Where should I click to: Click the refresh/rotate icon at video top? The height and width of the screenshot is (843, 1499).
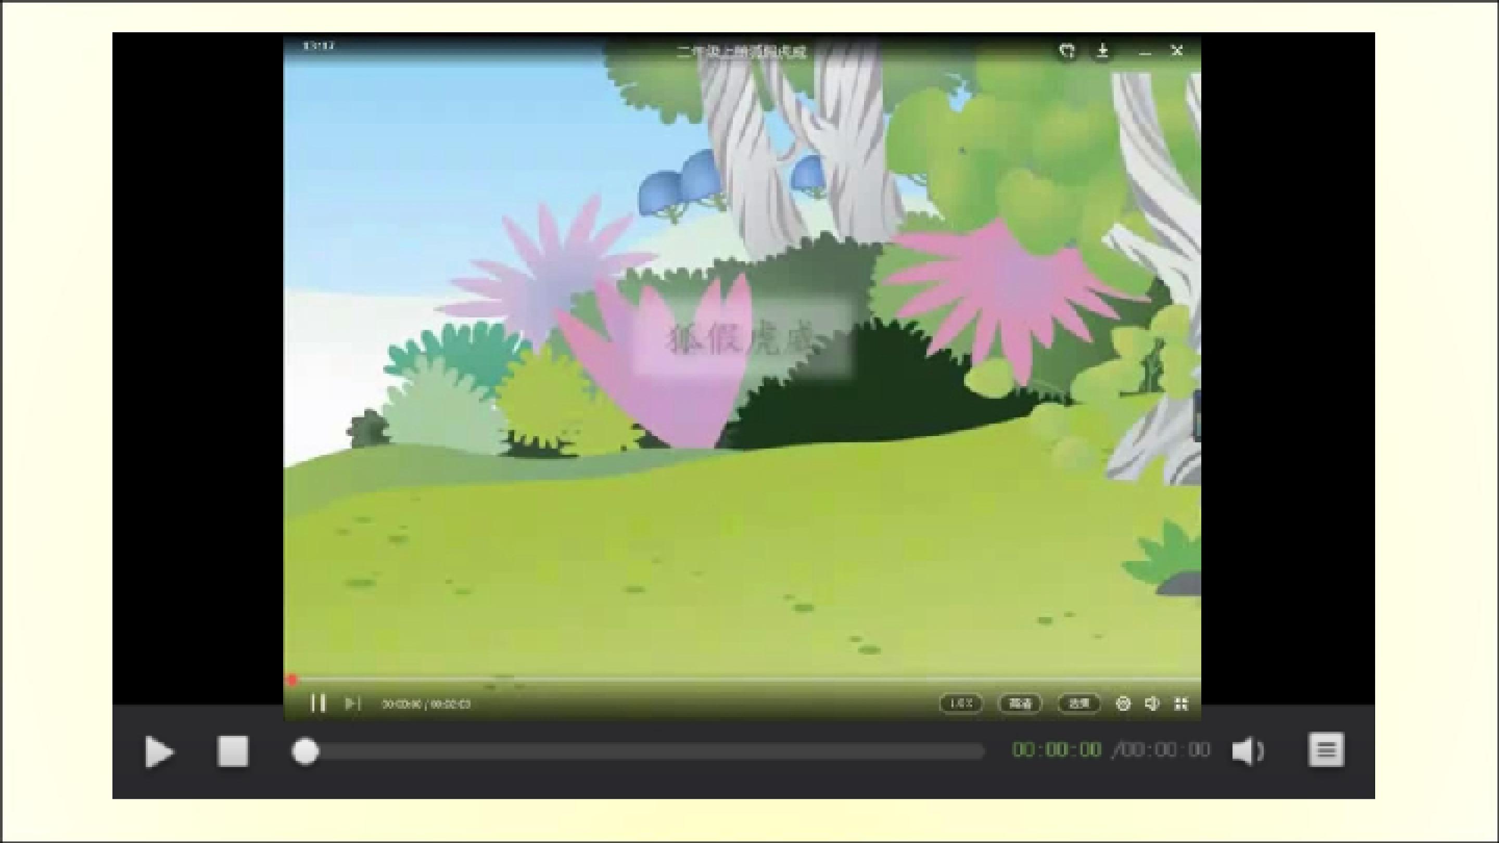pos(1066,51)
